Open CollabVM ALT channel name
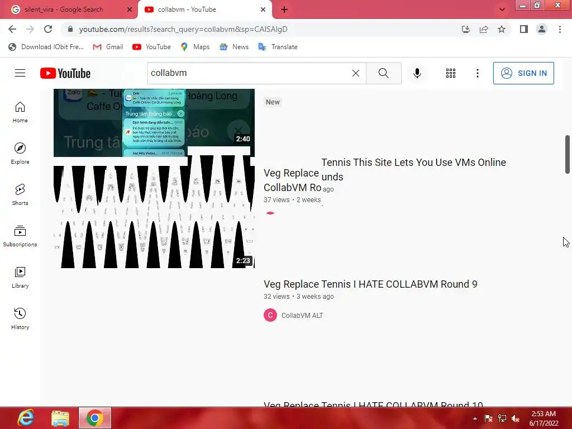This screenshot has height=429, width=572. pos(302,316)
